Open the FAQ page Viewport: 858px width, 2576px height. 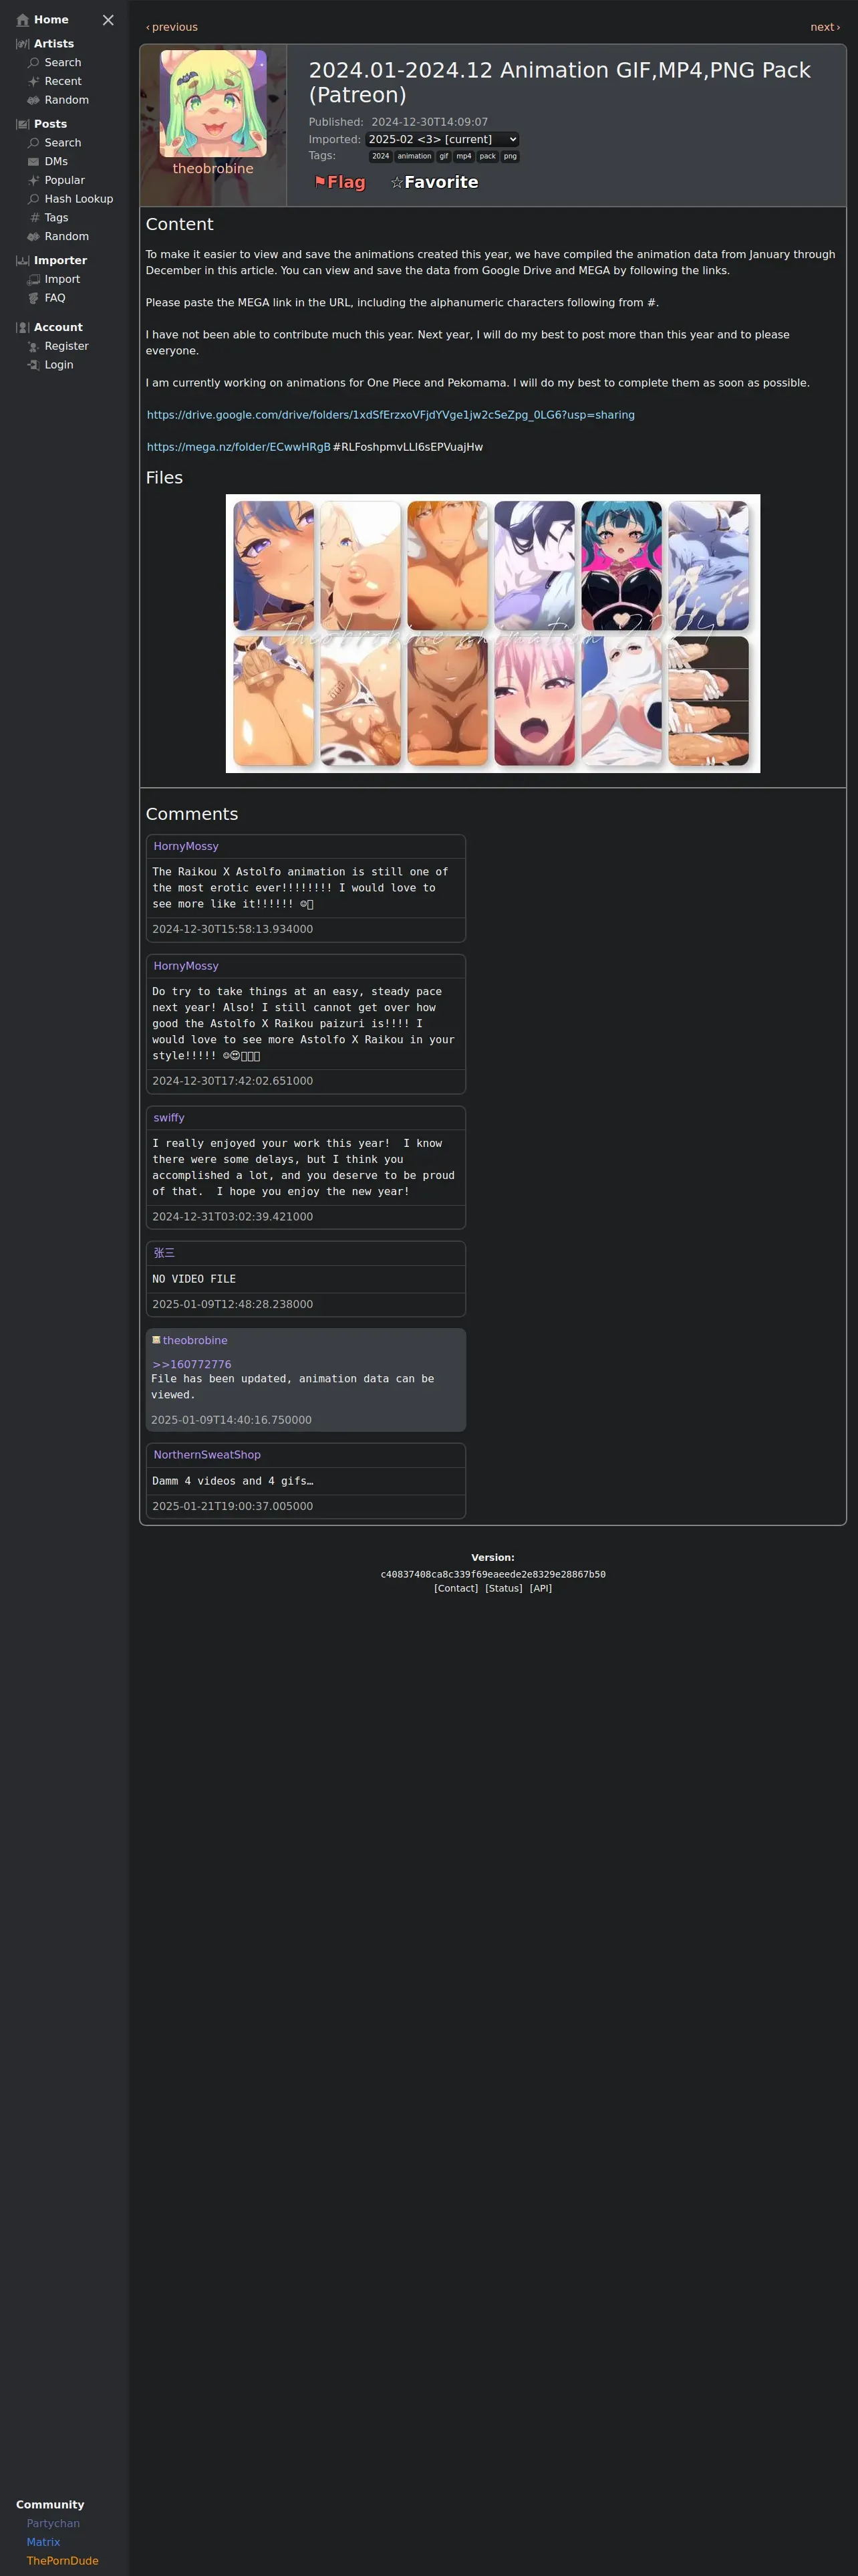point(55,298)
